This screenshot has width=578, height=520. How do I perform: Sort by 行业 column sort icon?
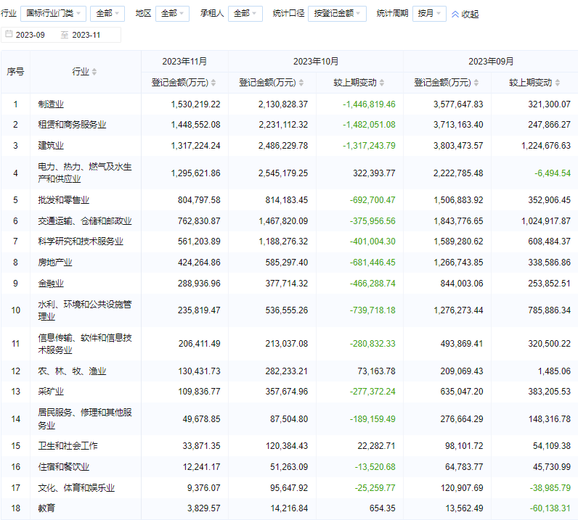tap(94, 72)
